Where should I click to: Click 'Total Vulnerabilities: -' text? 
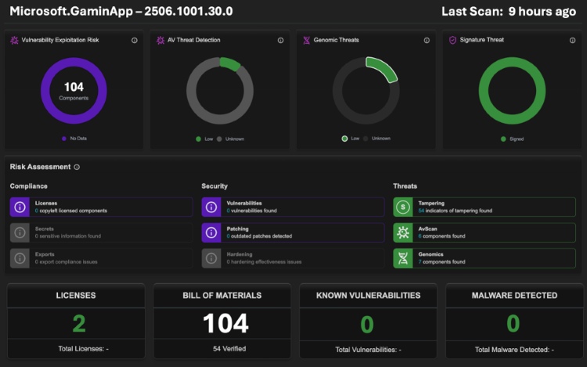368,350
